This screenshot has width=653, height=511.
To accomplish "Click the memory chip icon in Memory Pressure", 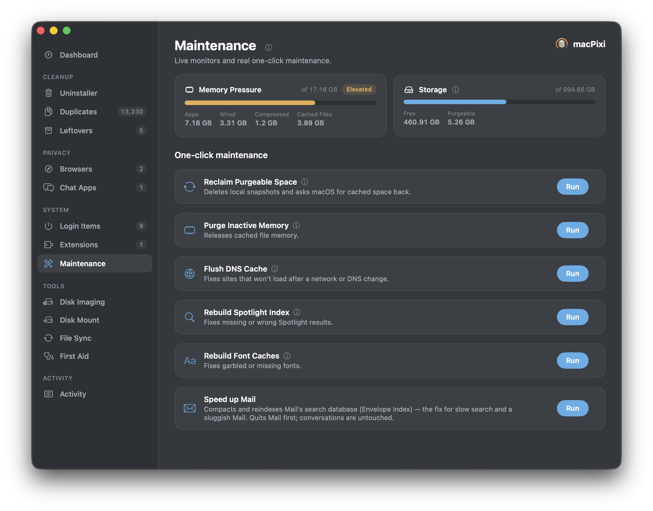I will (190, 89).
